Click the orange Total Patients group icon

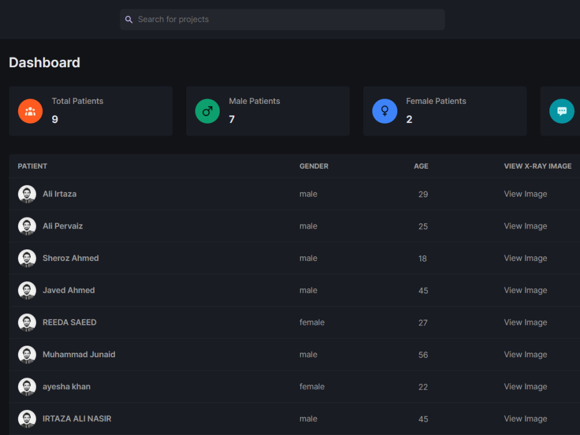(x=30, y=111)
